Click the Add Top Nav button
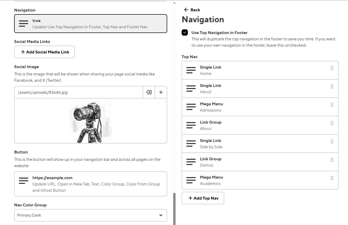Screen dimensions: 348x225 pos(203,198)
